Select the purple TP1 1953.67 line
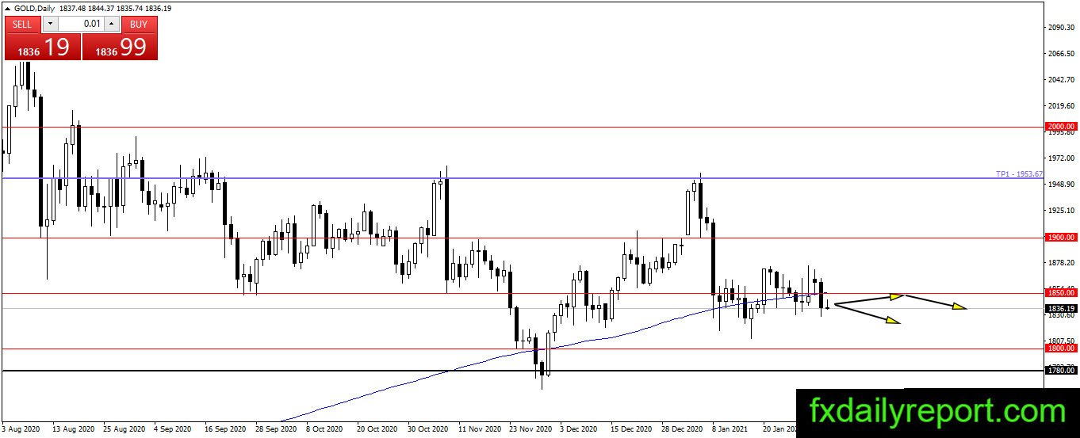 [523, 178]
